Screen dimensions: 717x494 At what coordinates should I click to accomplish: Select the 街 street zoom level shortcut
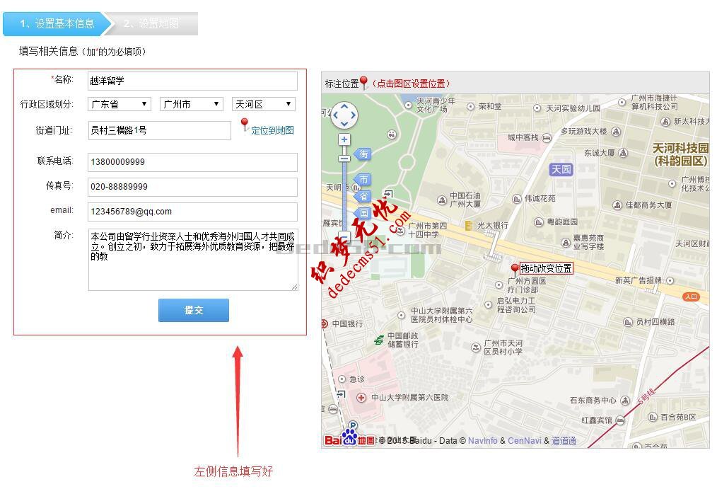[363, 154]
